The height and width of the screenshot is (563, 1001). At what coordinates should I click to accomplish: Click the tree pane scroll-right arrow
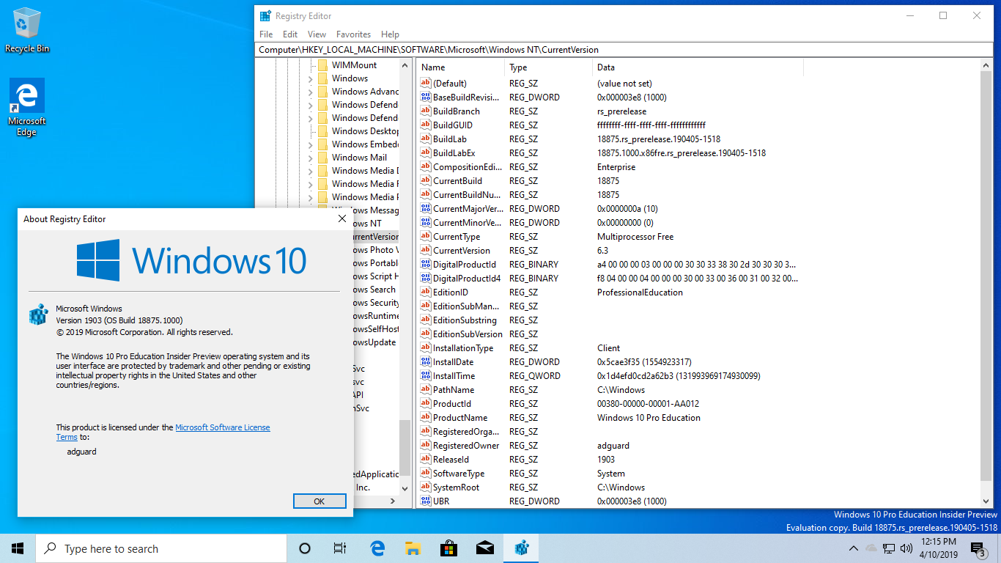[392, 501]
